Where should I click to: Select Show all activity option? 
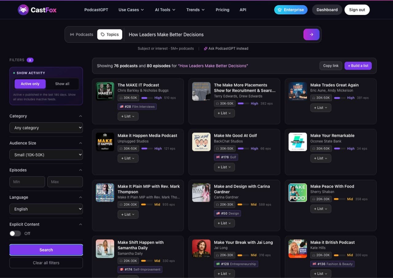[62, 84]
